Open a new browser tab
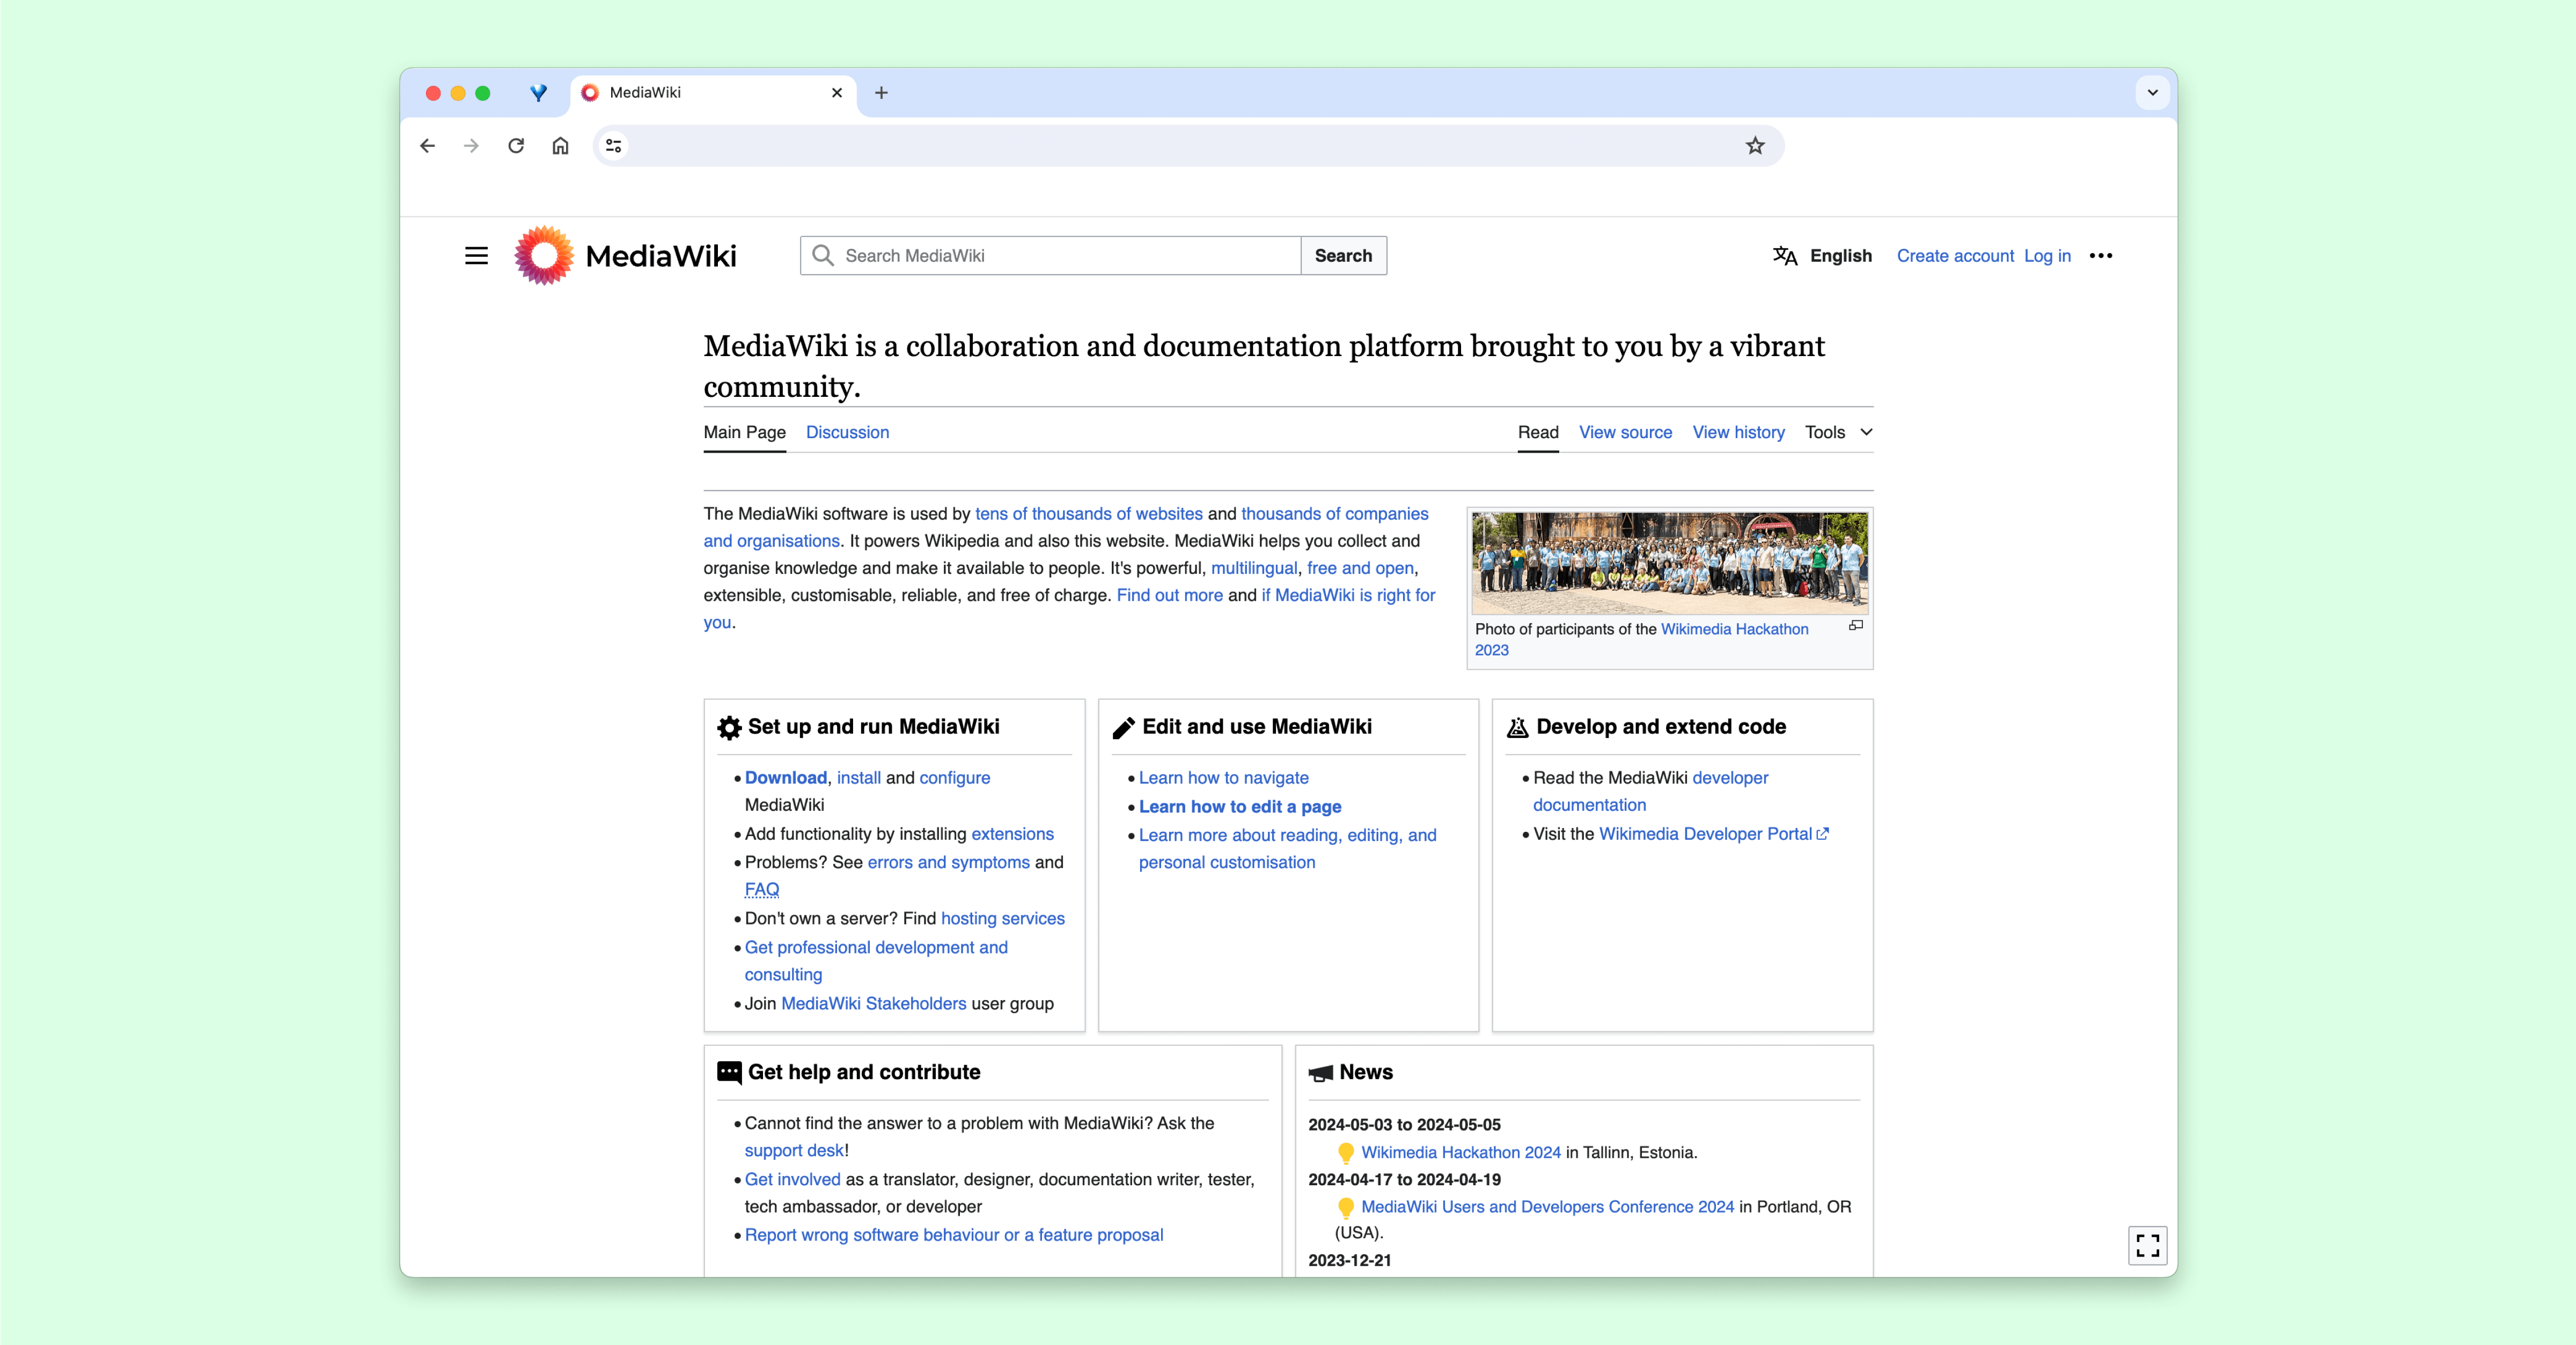The width and height of the screenshot is (2576, 1345). 880,92
